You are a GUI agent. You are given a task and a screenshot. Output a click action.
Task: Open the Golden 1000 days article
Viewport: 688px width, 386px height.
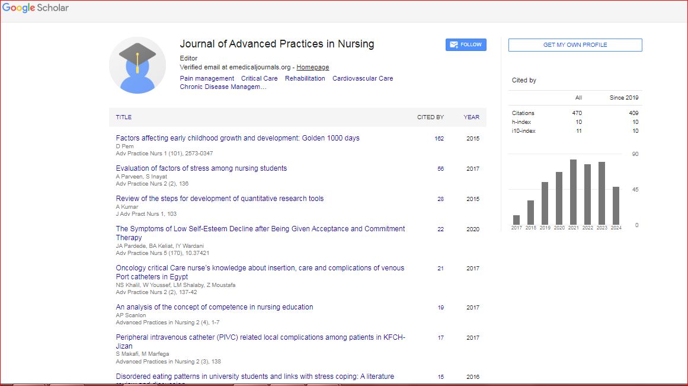(238, 138)
